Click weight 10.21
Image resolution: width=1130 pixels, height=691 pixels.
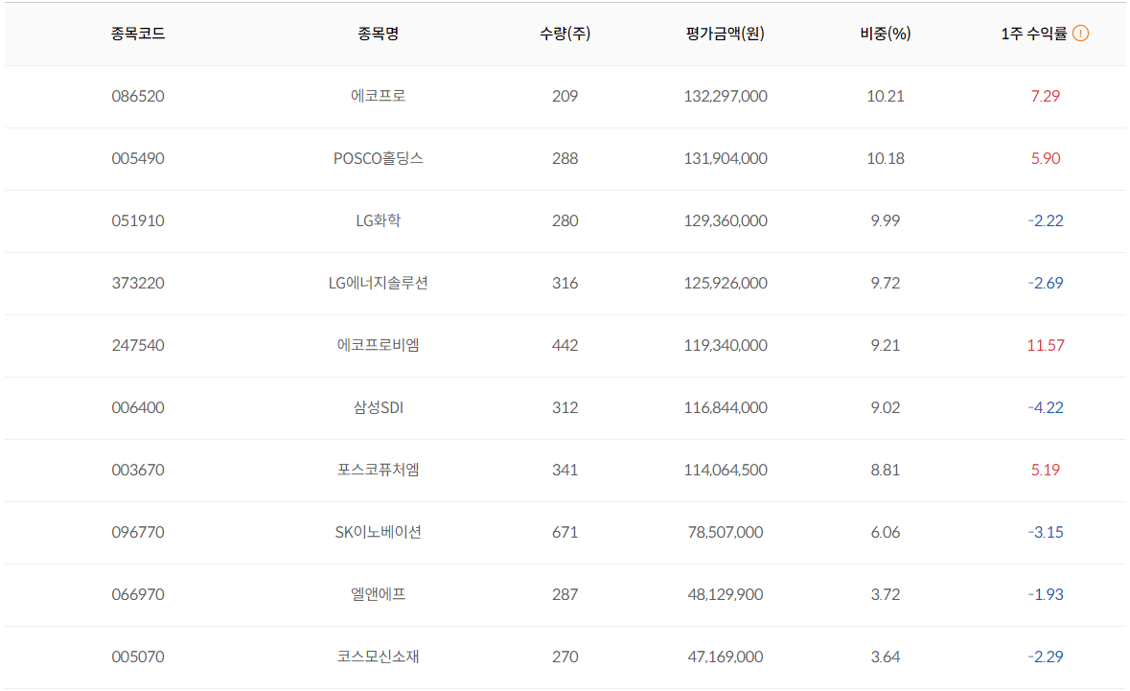[x=885, y=96]
